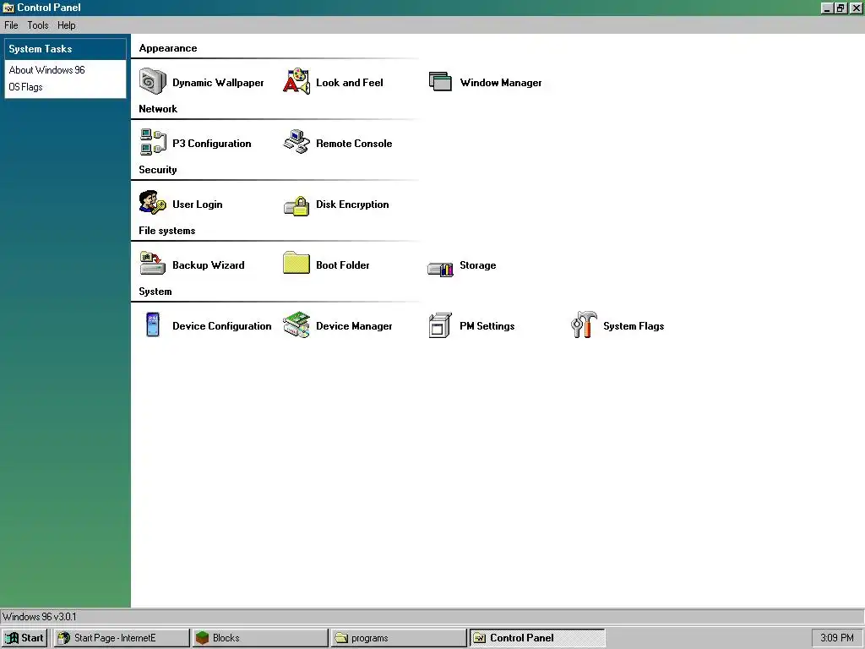This screenshot has height=649, width=865.
Task: Click the Disk Encryption label
Action: click(x=352, y=205)
